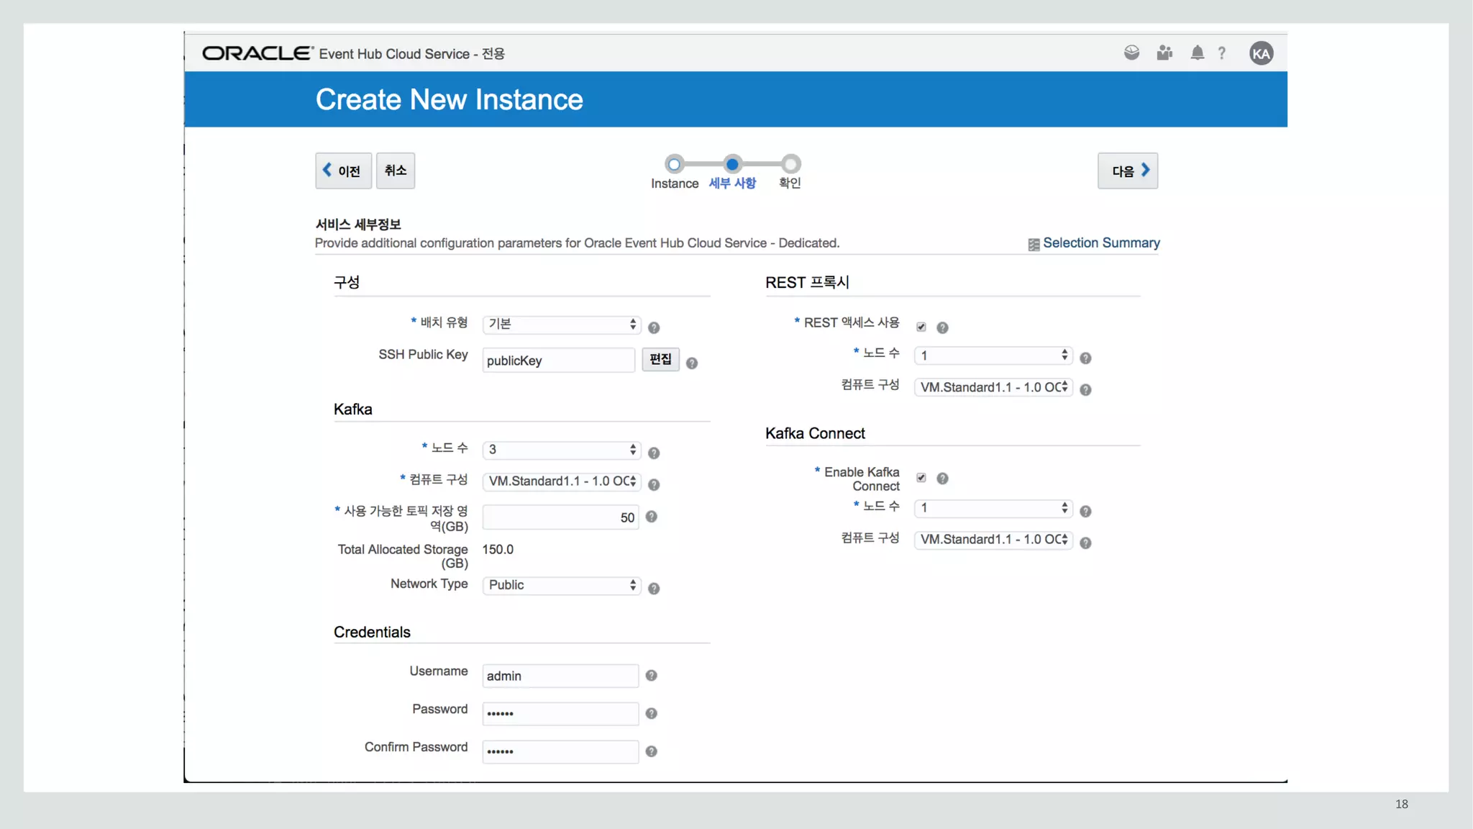Click help icon next to Username field
The width and height of the screenshot is (1473, 829).
(x=651, y=676)
